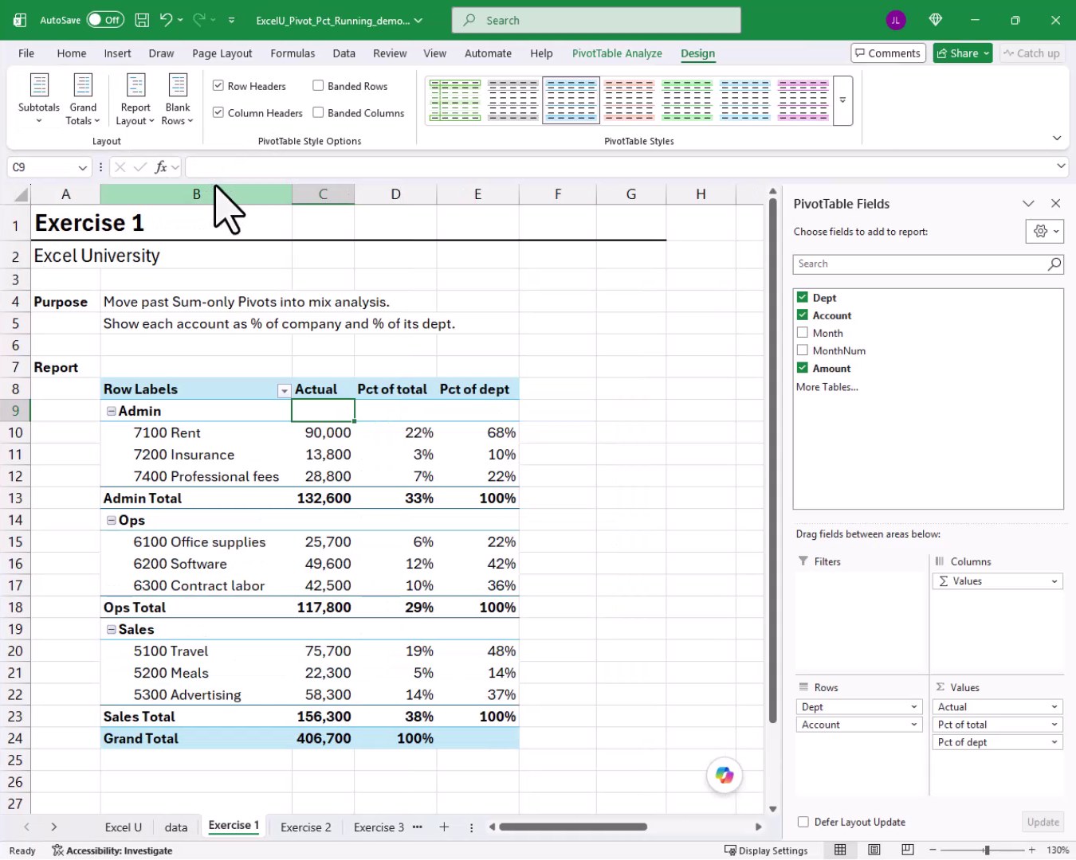Collapse the ribbon chevron
1076x860 pixels.
coord(1057,138)
